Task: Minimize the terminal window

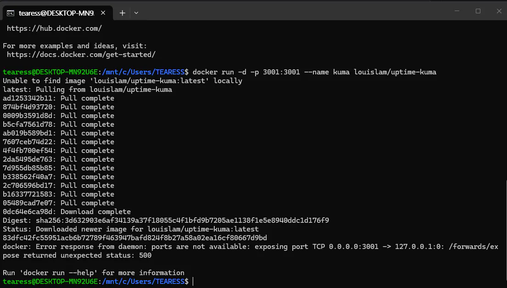Action: click(457, 11)
